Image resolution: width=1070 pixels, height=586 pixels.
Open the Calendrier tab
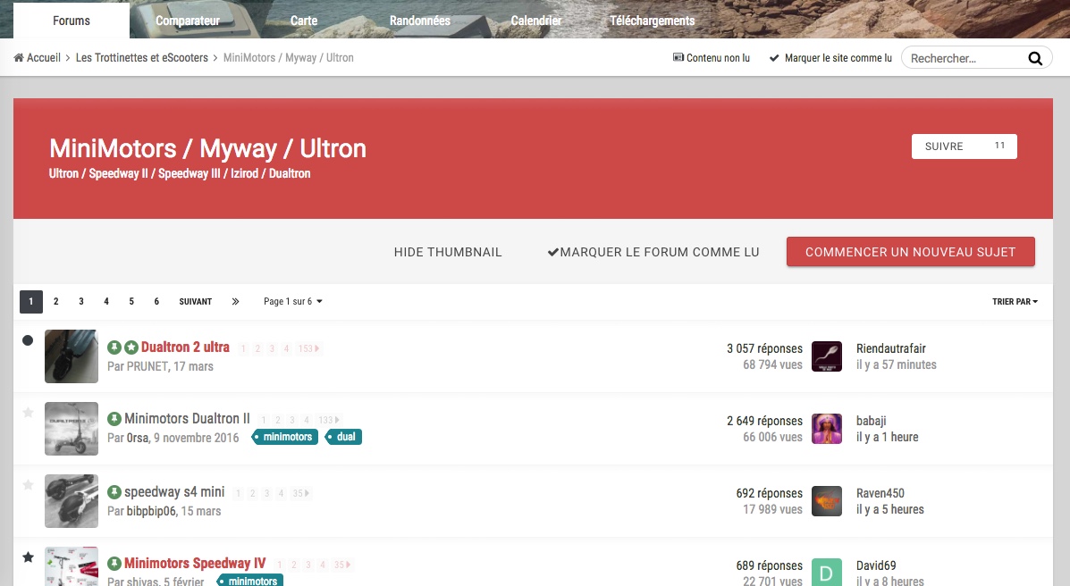pos(536,21)
